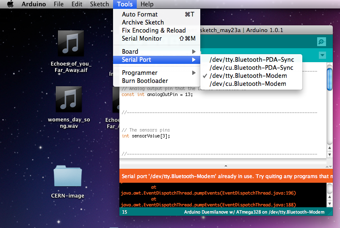Choose Archive Sketch menu entry
Viewport: 340px width, 228px height.
[x=157, y=22]
